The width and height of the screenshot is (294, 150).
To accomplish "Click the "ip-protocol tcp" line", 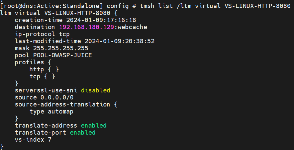I will [x=40, y=34].
